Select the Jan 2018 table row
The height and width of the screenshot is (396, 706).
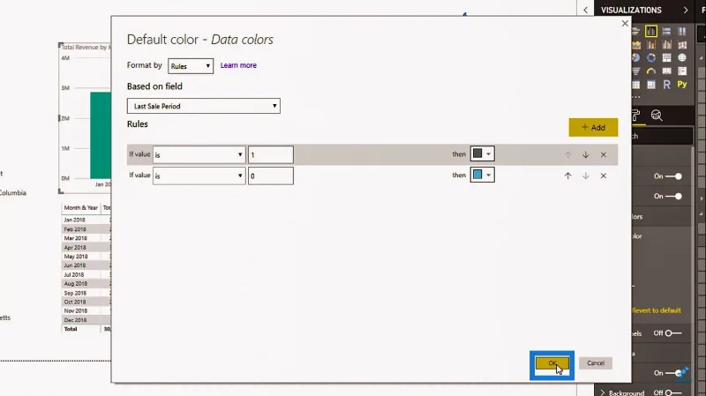tap(86, 220)
